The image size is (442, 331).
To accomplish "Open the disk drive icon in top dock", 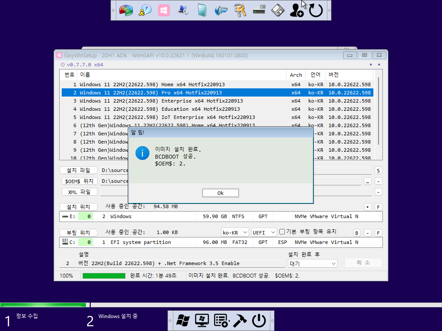I will (x=259, y=10).
